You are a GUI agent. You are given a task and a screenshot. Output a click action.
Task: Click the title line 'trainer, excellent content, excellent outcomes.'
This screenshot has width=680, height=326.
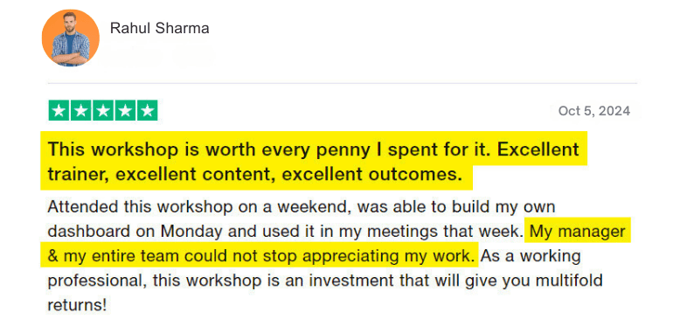click(254, 175)
